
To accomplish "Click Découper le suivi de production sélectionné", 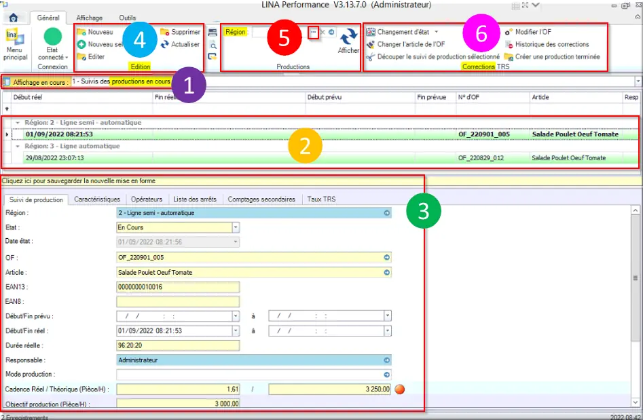I will click(433, 56).
